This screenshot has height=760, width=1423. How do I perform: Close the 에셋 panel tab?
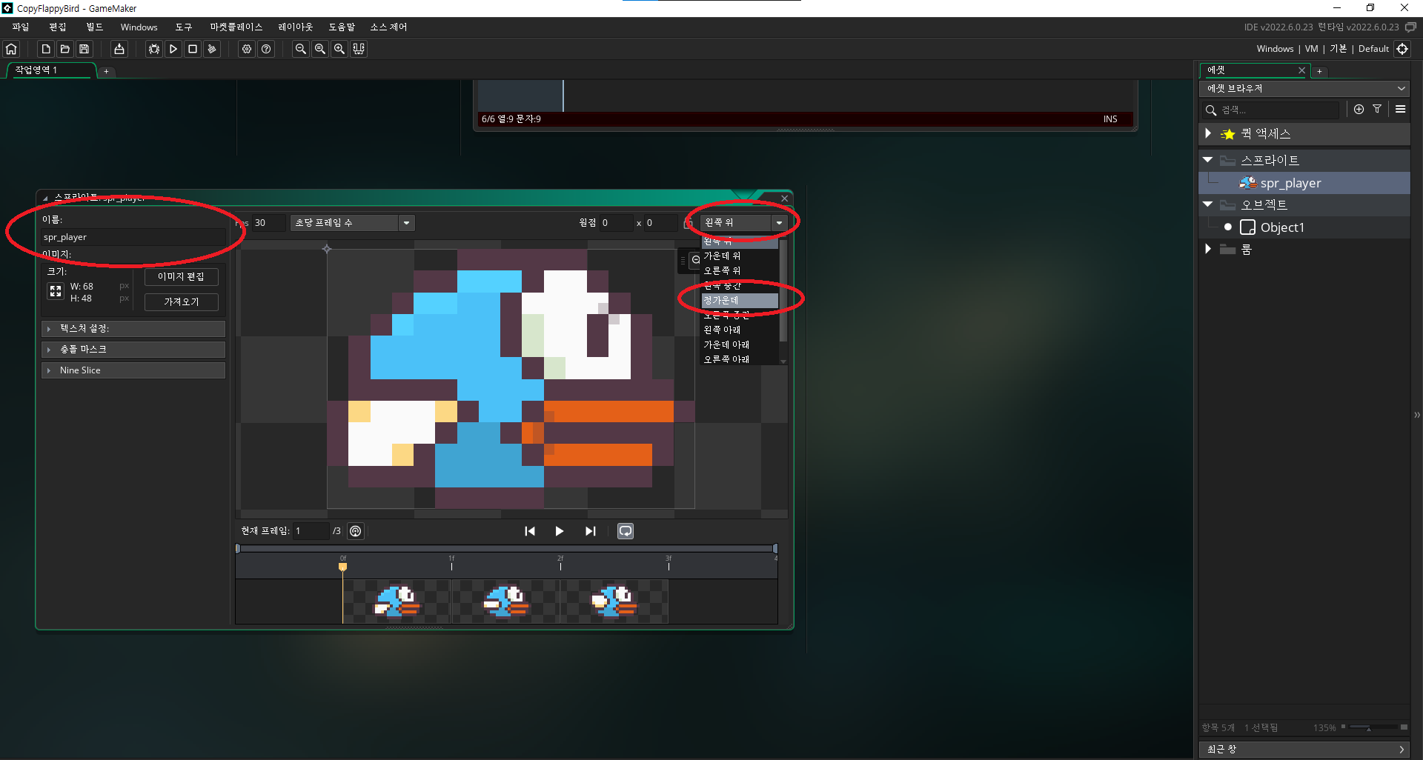1301,70
